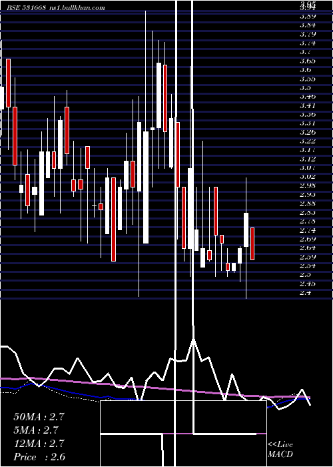This screenshot has height=467, width=333.
Task: Click the 3.46 price axis label
Action: tap(308, 96)
